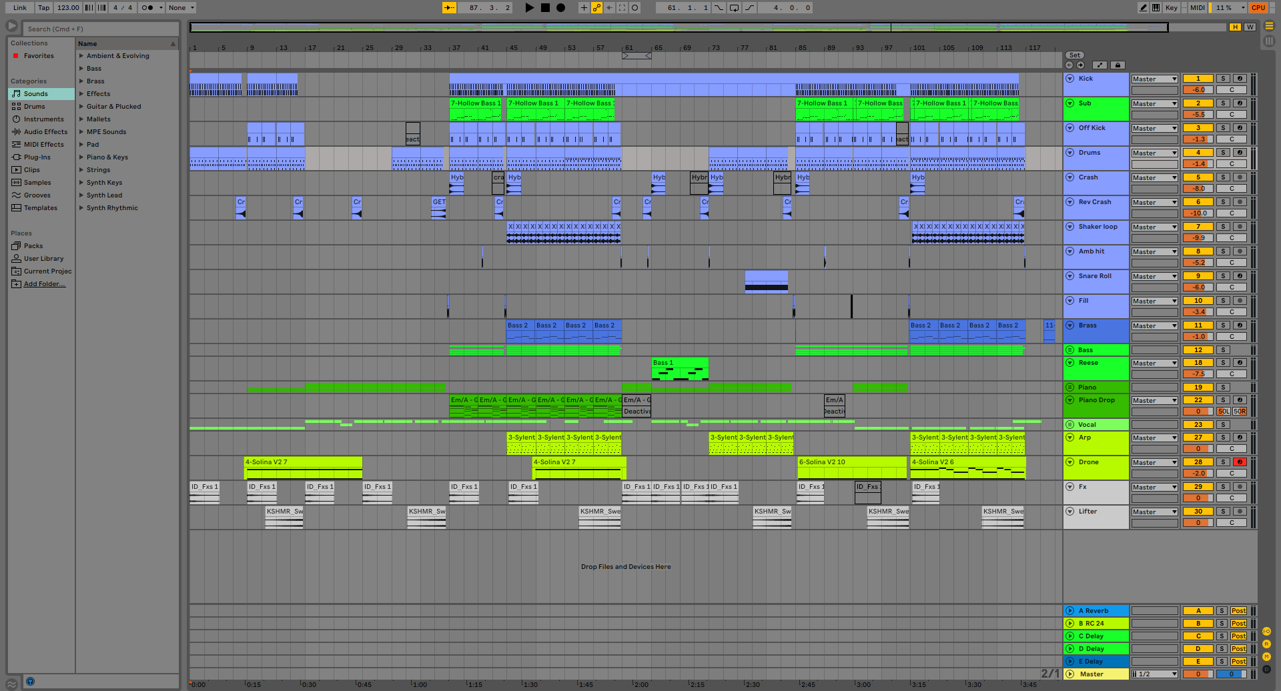
Task: Mute the Sub track via its activator
Action: (x=1198, y=103)
